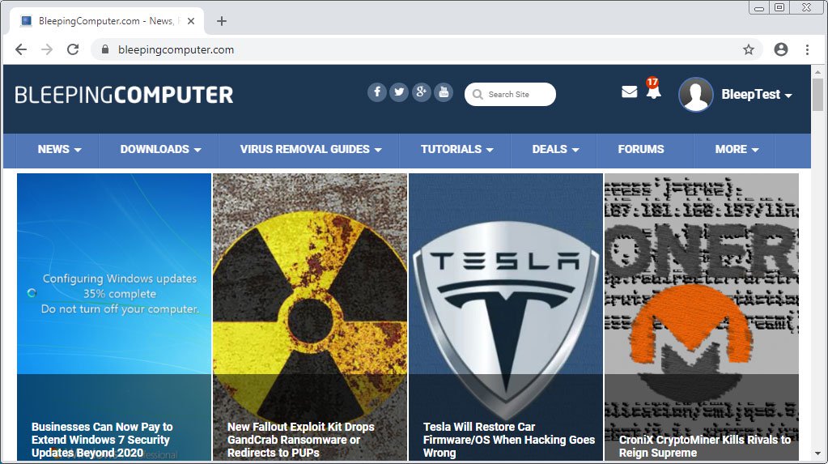Open the envelope messages icon

click(629, 92)
